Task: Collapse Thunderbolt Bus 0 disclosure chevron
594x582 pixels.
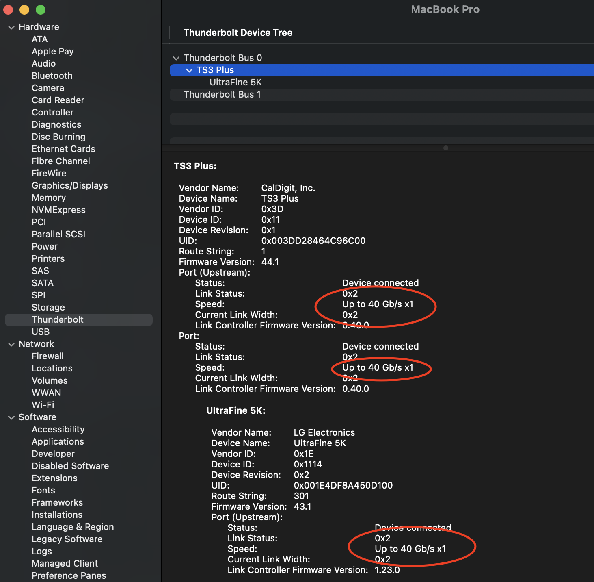Action: coord(176,58)
